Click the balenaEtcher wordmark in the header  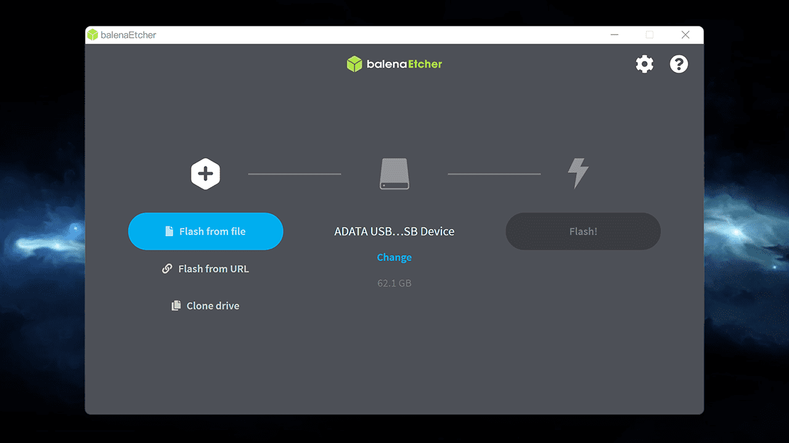404,64
